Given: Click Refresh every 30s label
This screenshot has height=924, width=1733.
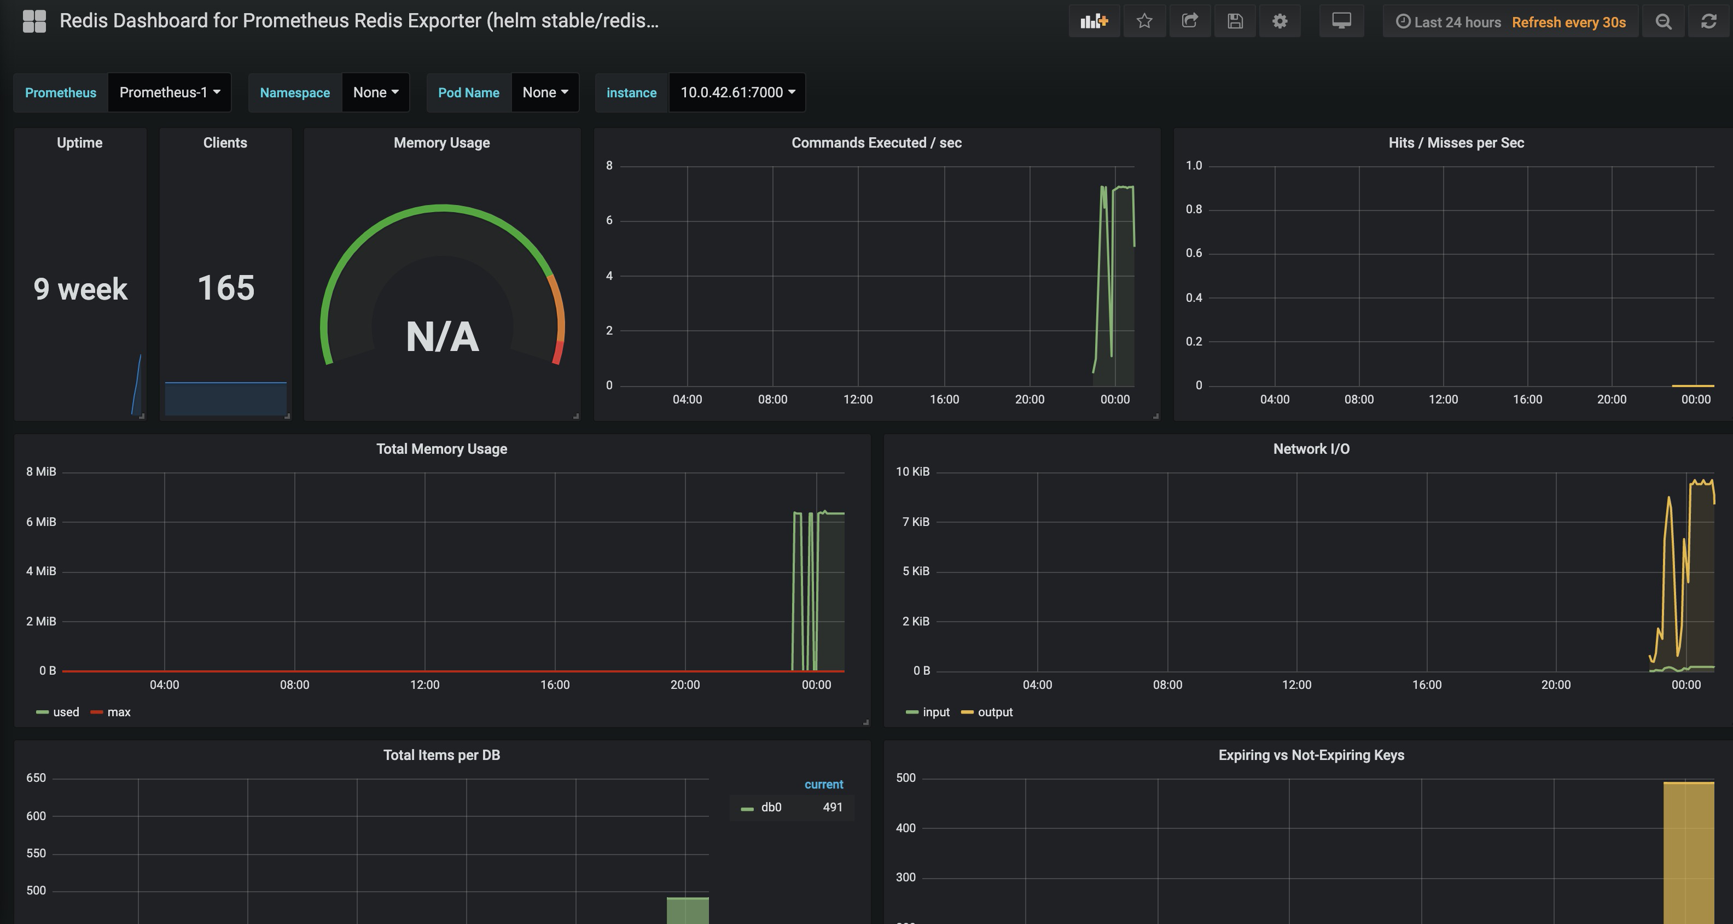Looking at the screenshot, I should pos(1568,22).
